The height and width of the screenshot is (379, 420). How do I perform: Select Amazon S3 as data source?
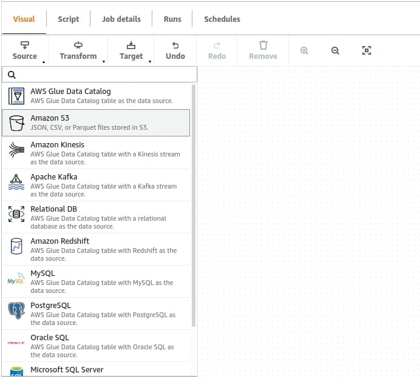96,122
